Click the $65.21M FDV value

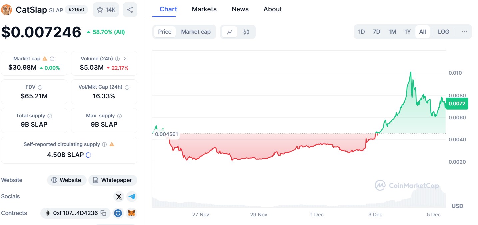coord(34,96)
